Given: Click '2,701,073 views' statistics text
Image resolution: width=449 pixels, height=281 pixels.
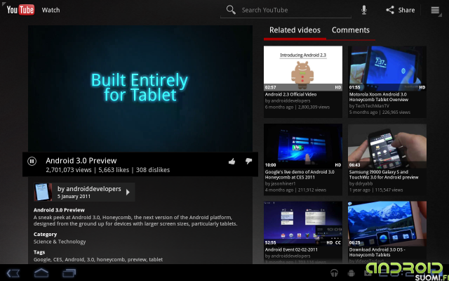Looking at the screenshot, I should tap(69, 170).
